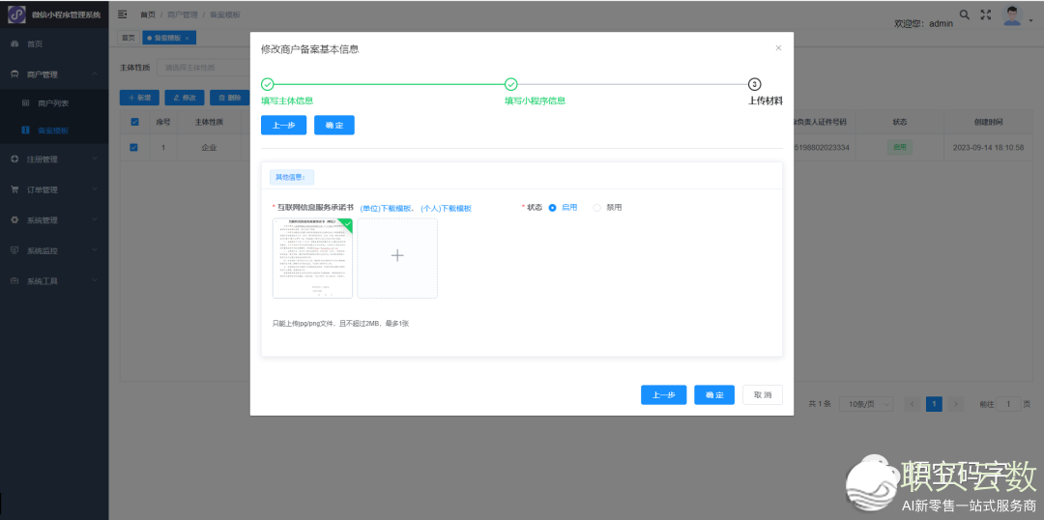Click the 商户管理 menu icon
This screenshot has height=520, width=1044.
[x=14, y=74]
